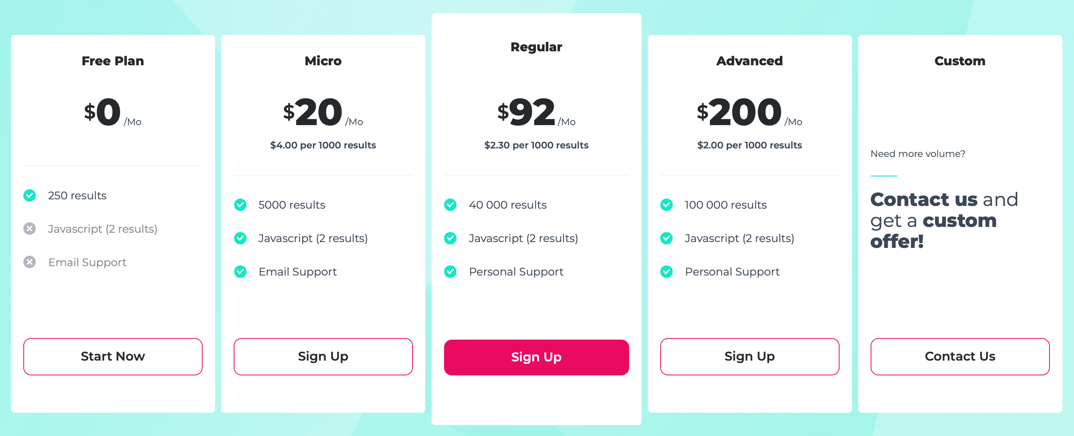The height and width of the screenshot is (436, 1074).
Task: Click the checkmark beside 5000 results
Action: [240, 205]
